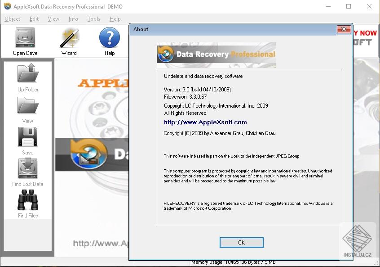Select the View sidebar icon
Screen dimensions: 380x267
click(x=28, y=110)
